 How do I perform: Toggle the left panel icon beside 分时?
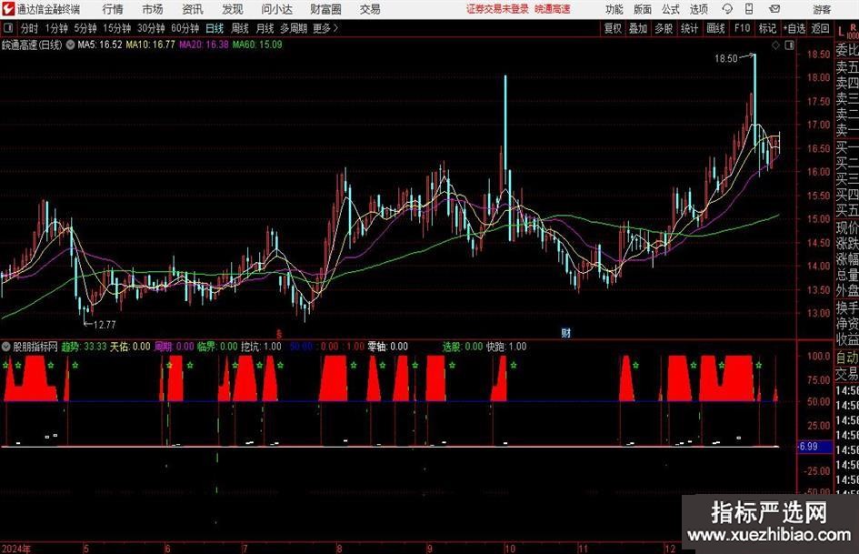coord(8,28)
